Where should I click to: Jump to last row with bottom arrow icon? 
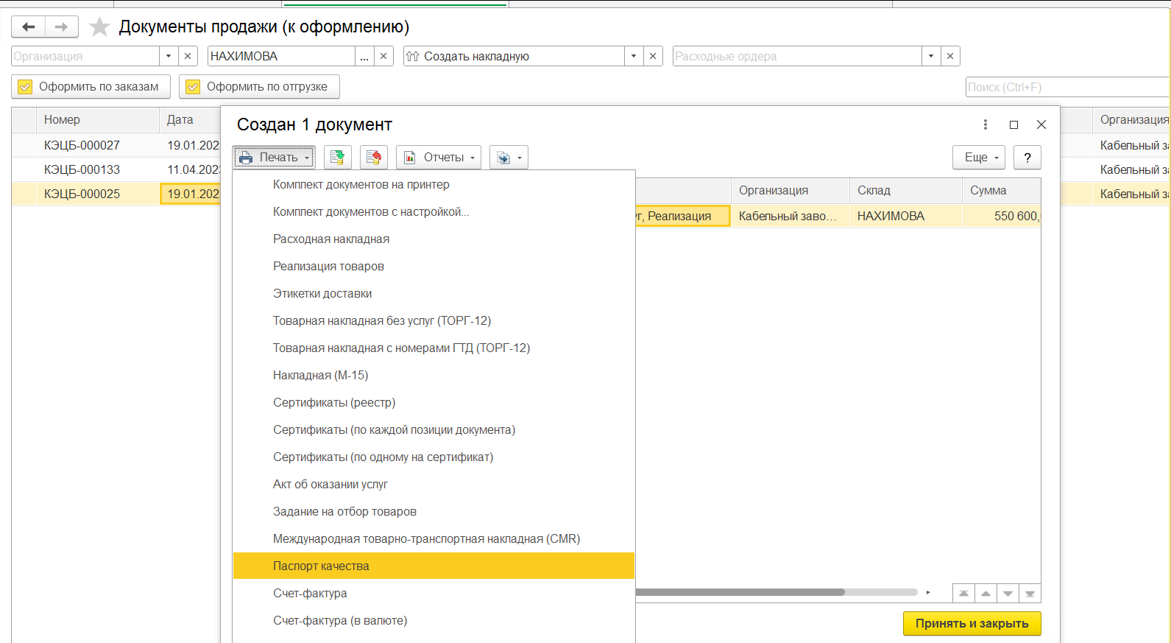pyautogui.click(x=1030, y=594)
